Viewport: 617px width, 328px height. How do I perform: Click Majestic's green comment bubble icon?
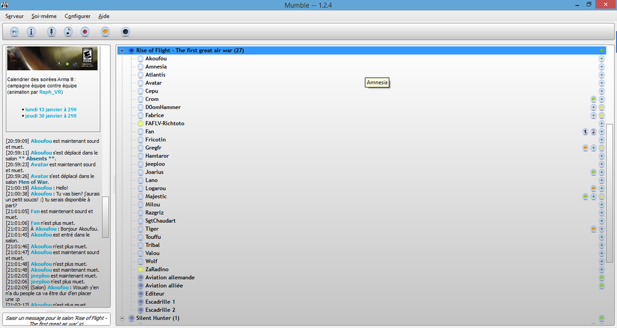point(585,197)
